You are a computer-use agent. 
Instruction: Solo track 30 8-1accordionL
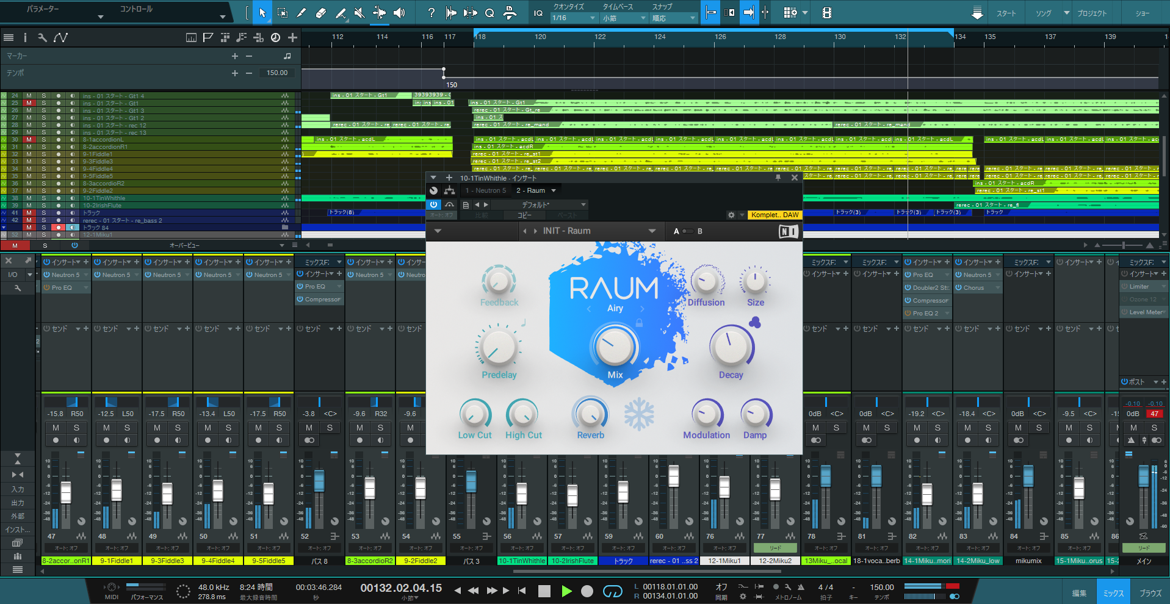[x=43, y=140]
